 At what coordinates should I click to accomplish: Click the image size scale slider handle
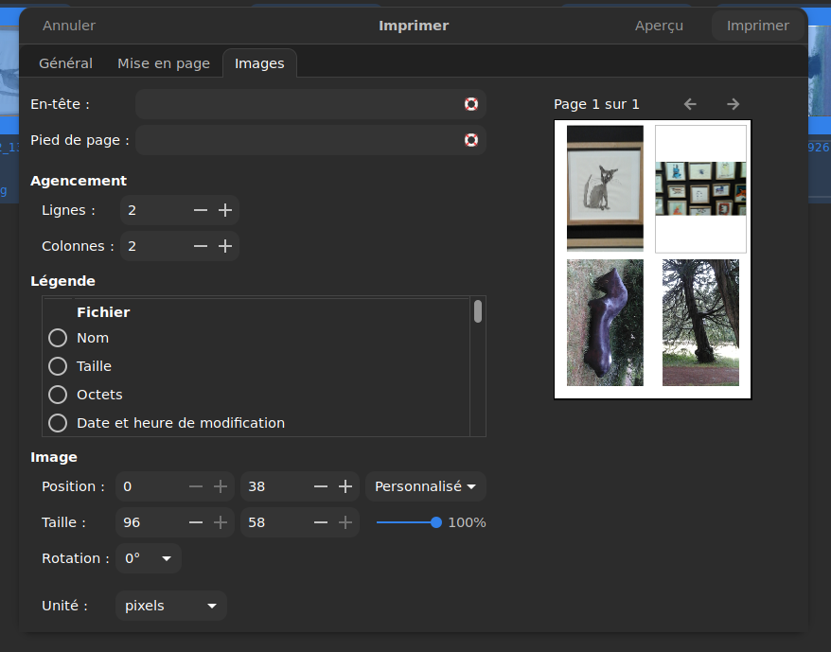436,522
